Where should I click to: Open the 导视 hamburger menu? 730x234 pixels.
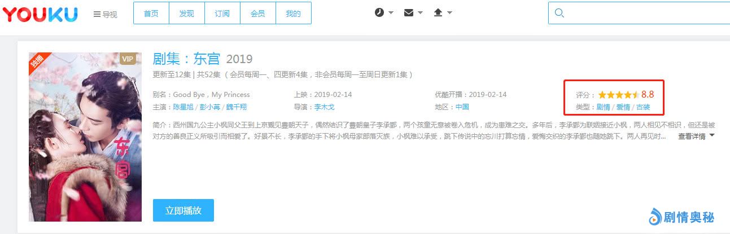tap(105, 14)
